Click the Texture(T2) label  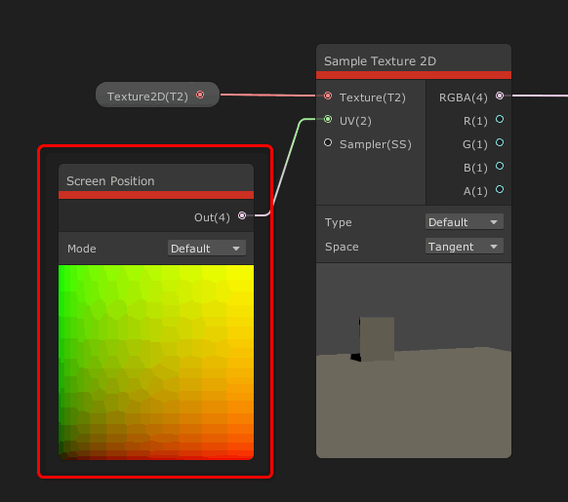[x=373, y=97]
